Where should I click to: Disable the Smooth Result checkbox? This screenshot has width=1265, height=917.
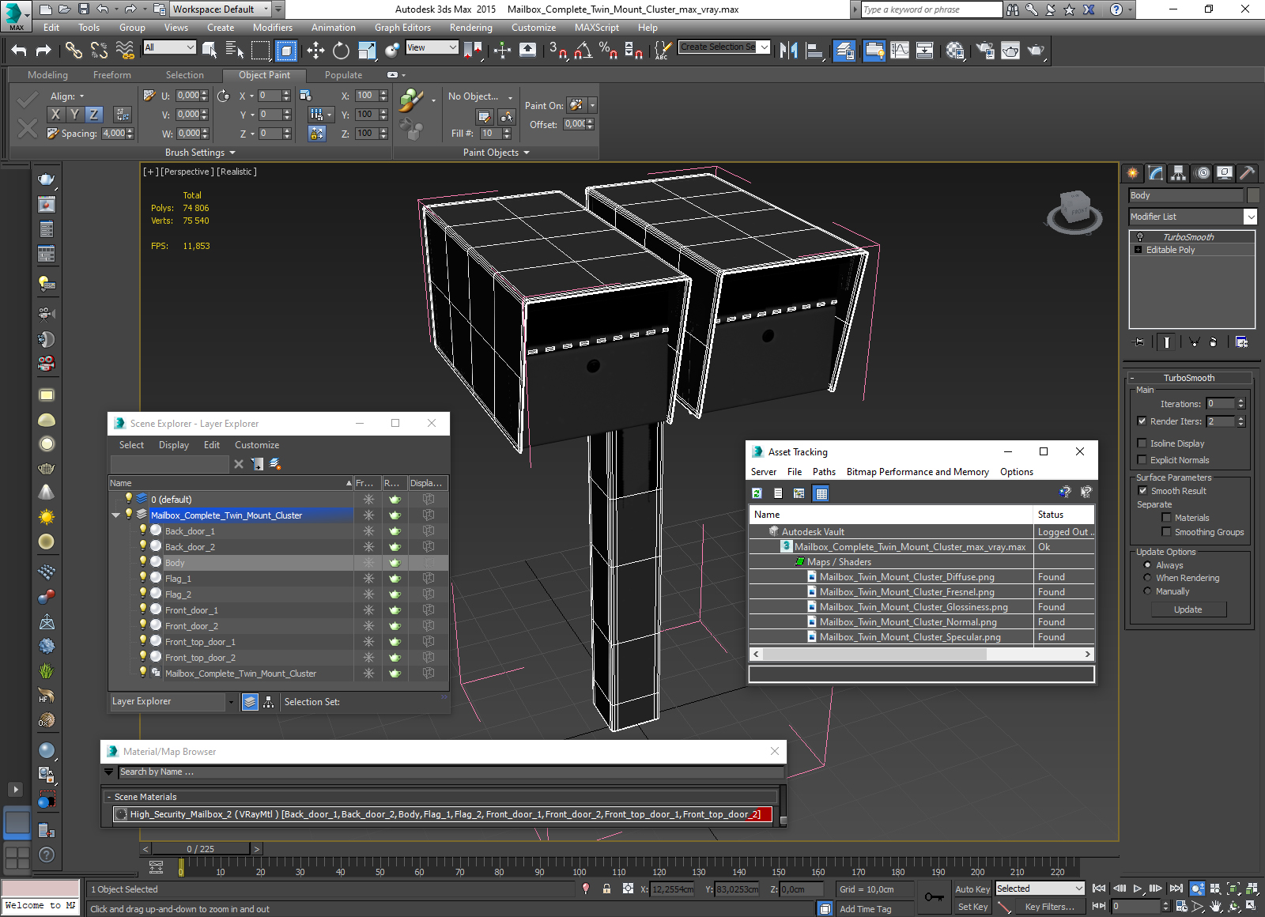(x=1142, y=491)
